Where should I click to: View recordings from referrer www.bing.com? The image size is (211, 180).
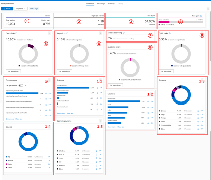coord(101,98)
